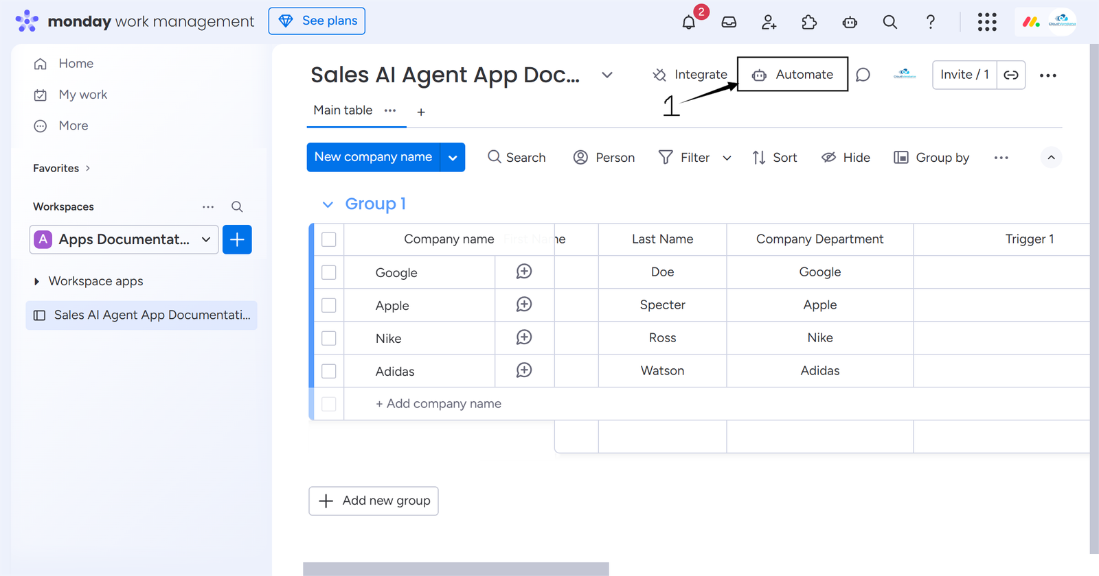Start conversation for the Adidas row

click(x=524, y=370)
